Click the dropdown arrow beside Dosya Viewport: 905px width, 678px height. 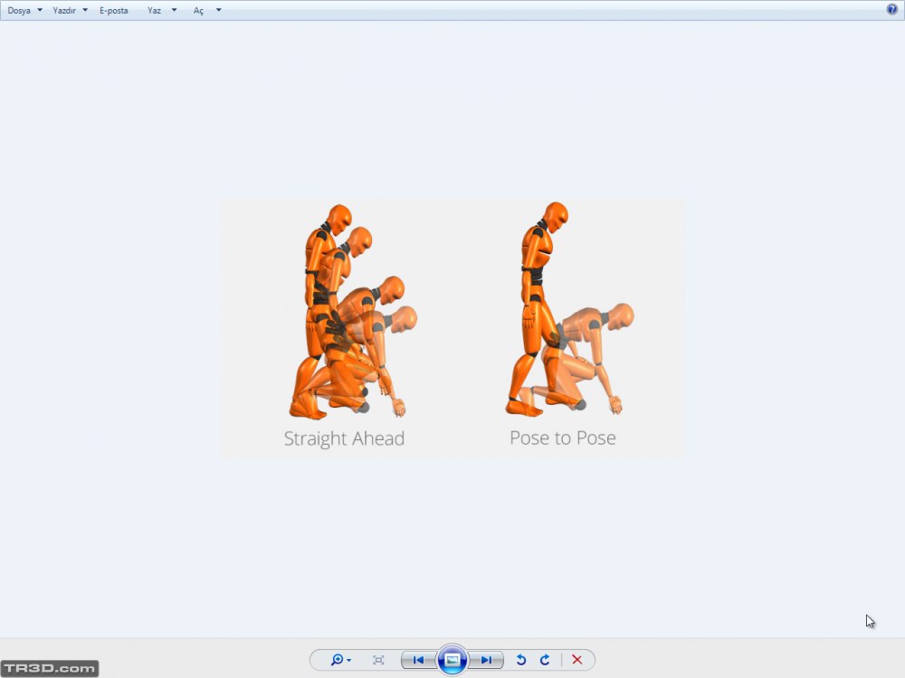40,11
